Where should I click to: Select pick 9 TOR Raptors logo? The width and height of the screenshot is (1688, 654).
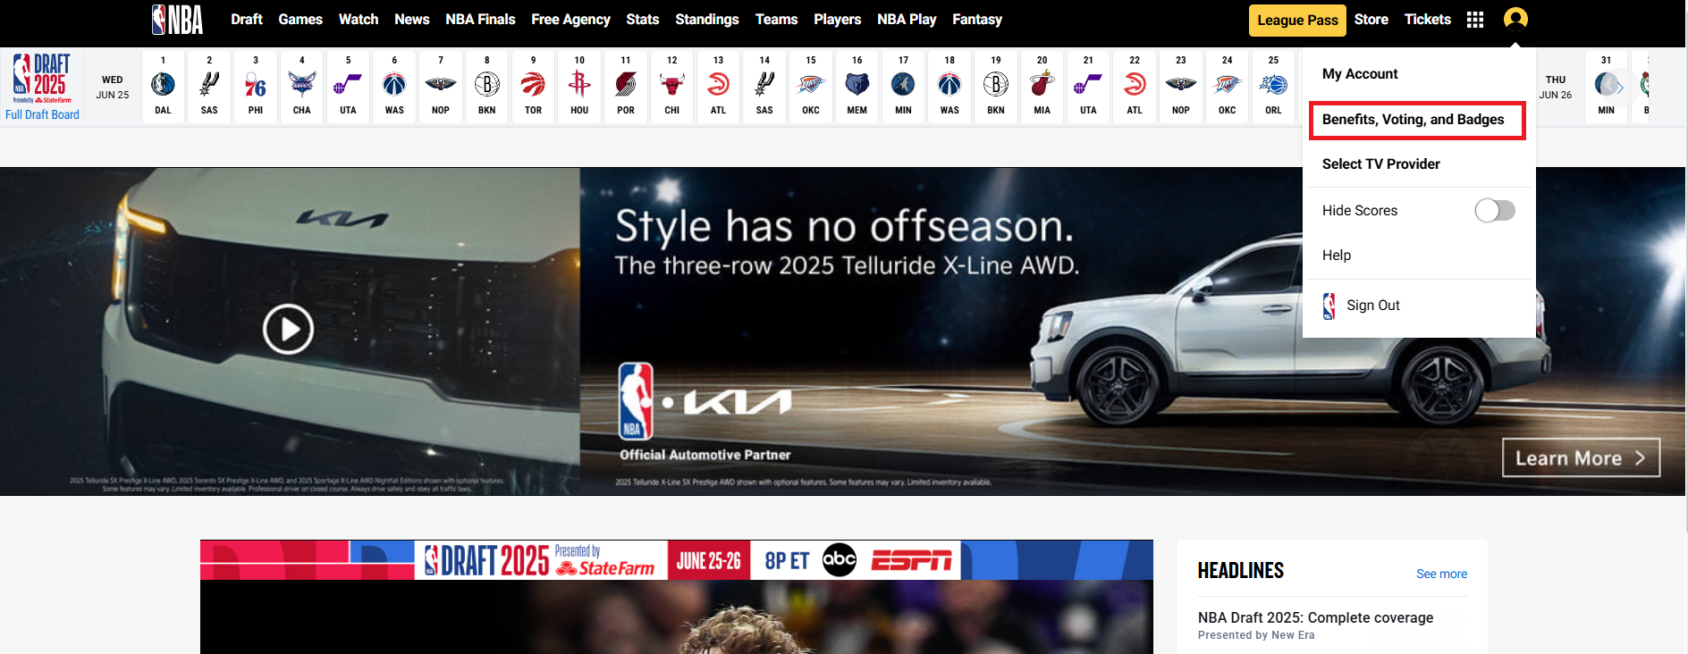533,84
